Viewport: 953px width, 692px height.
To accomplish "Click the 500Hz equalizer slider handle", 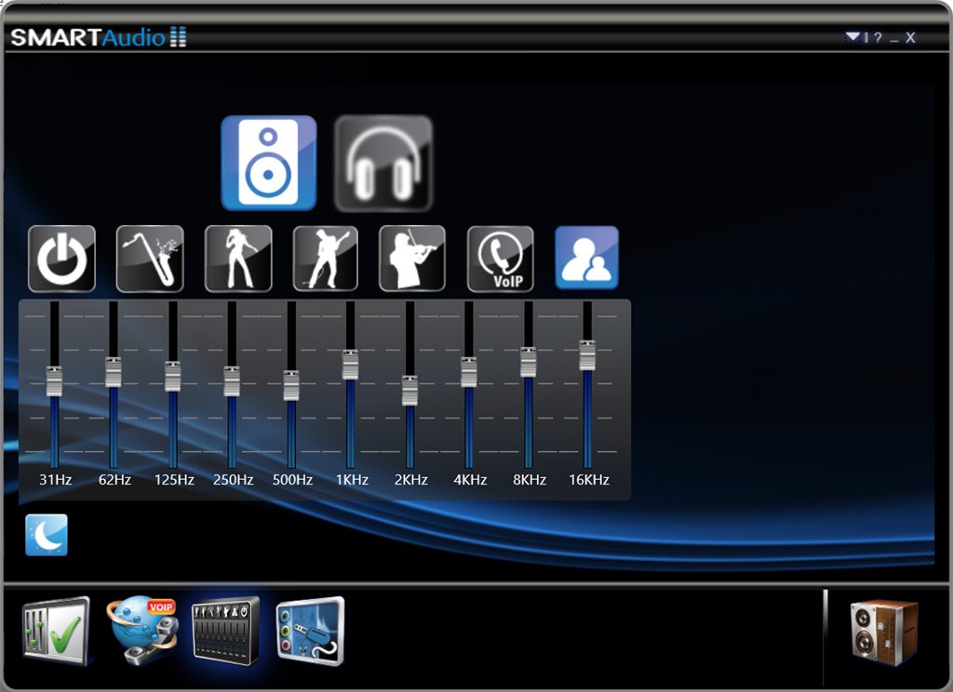I will coord(291,385).
